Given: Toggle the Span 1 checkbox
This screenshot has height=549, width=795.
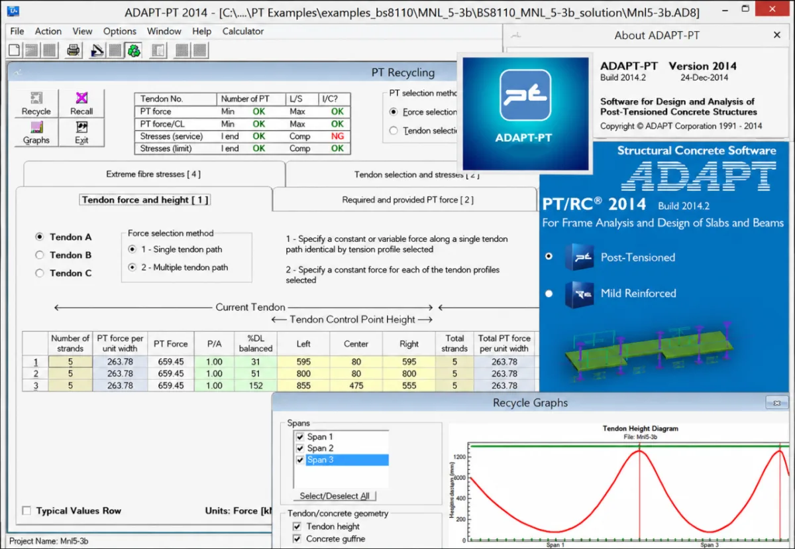Looking at the screenshot, I should (300, 436).
